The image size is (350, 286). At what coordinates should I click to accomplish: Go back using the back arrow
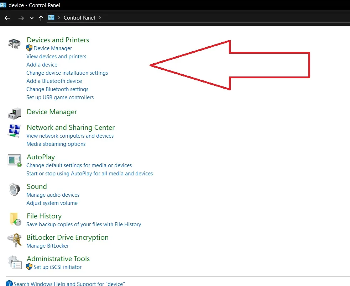coord(7,18)
